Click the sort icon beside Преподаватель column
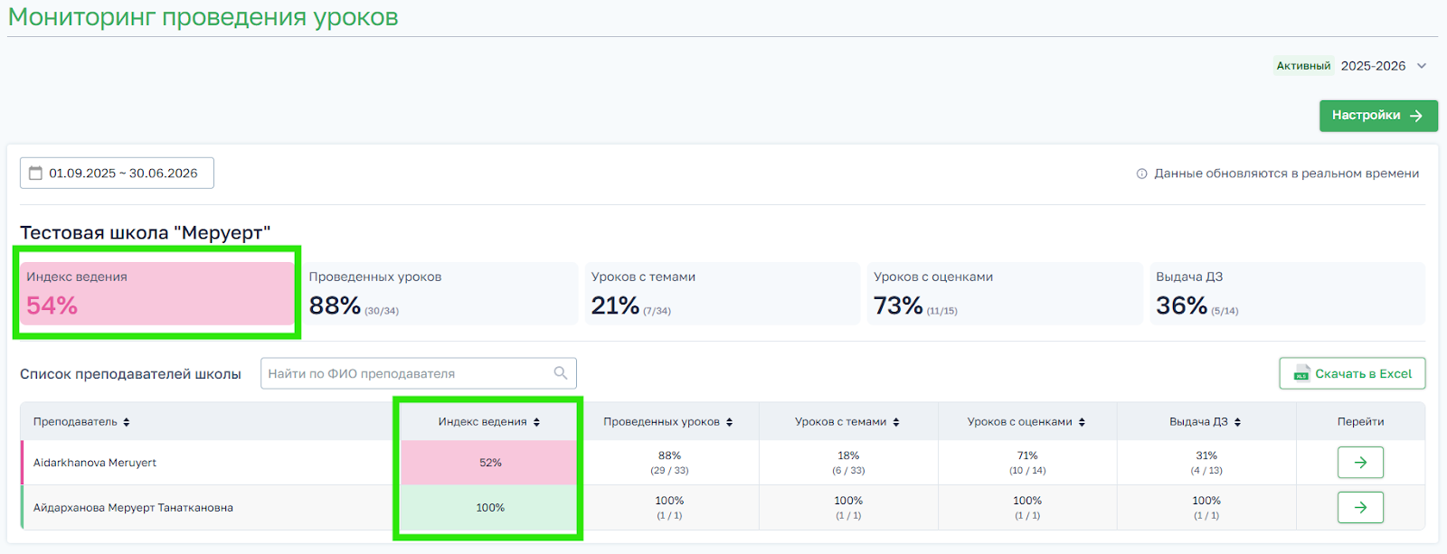1447x554 pixels. coord(127,422)
